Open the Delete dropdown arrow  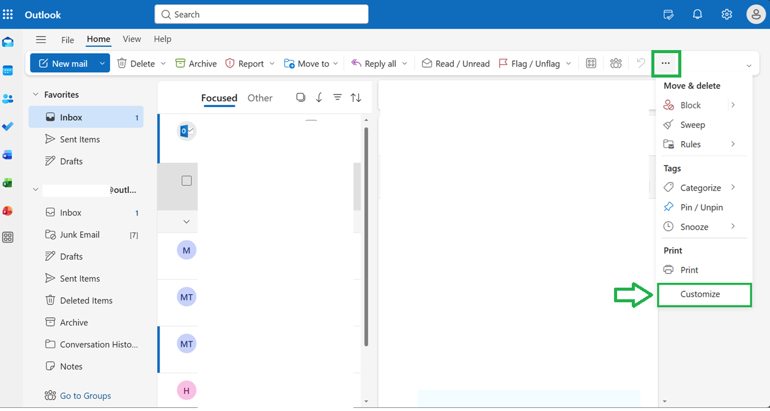pyautogui.click(x=163, y=64)
